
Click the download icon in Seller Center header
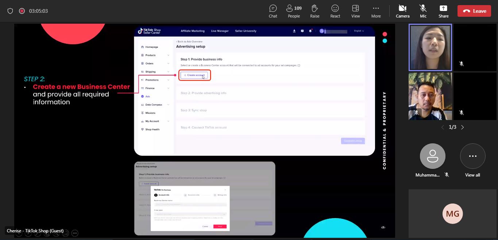point(294,31)
